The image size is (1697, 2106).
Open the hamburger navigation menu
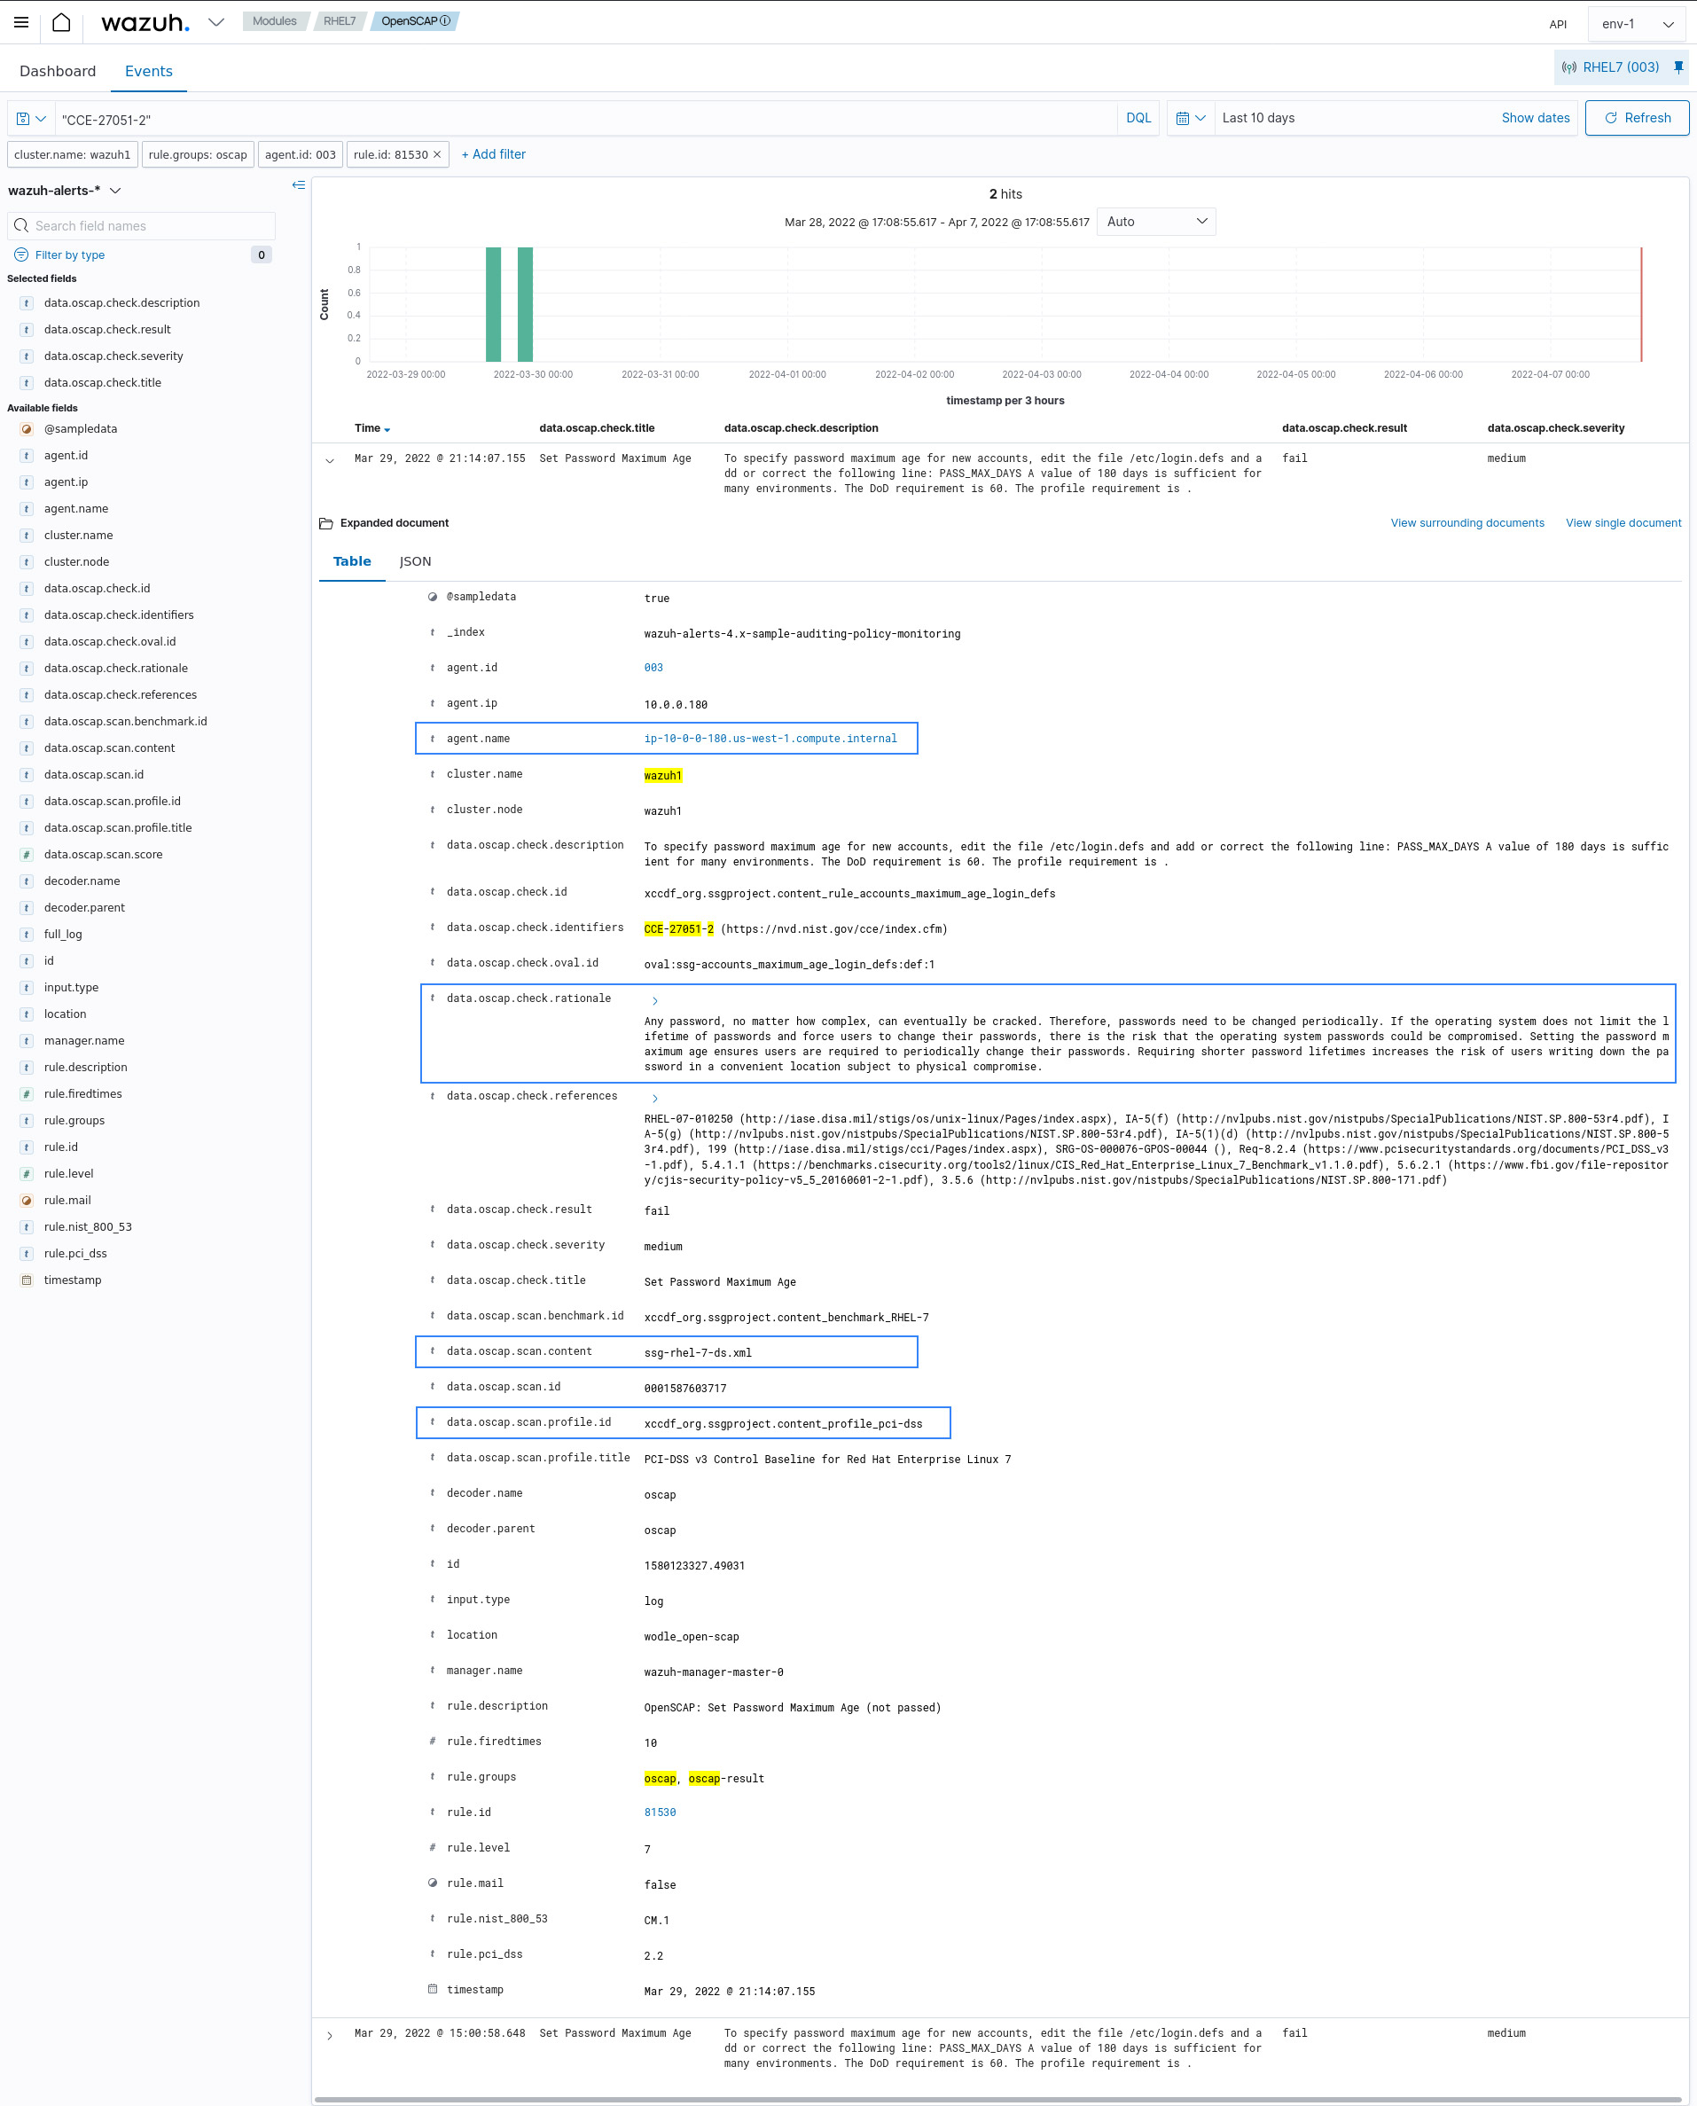pyautogui.click(x=20, y=21)
